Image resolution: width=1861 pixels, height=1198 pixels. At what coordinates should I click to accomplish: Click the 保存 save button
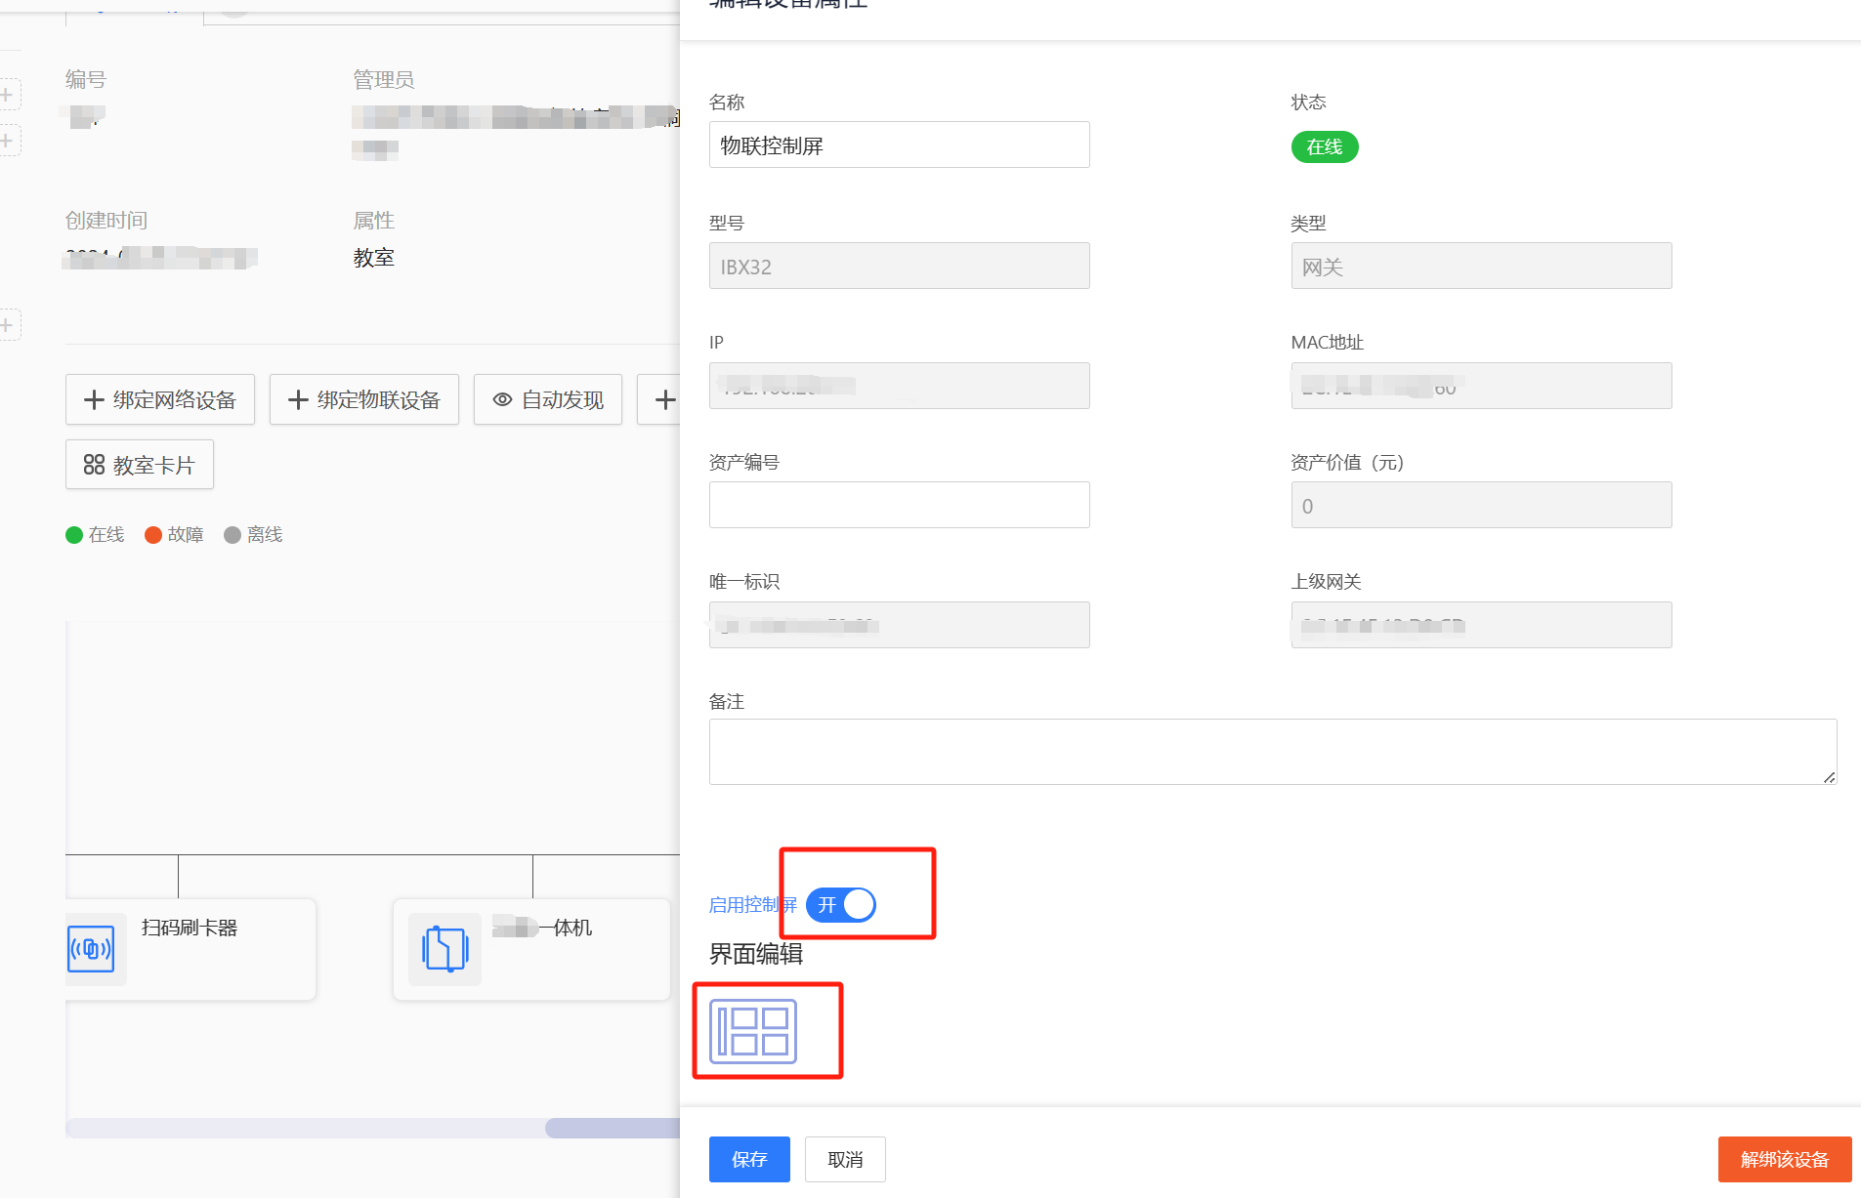[x=749, y=1159]
